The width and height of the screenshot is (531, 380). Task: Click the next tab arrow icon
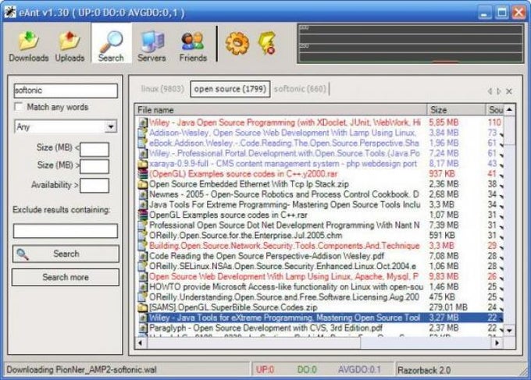[x=498, y=91]
